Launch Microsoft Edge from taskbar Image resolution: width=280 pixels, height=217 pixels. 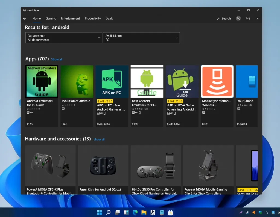135,212
